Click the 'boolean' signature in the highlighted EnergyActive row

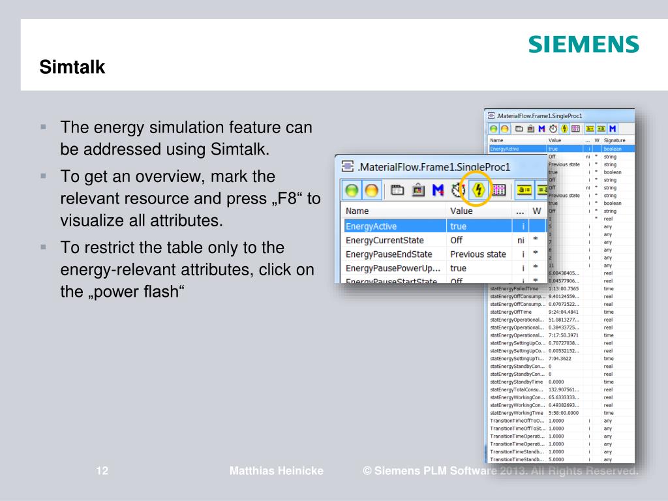(613, 149)
